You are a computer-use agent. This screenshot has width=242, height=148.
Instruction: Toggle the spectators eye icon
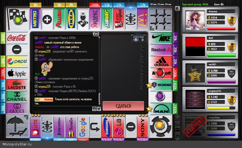(136, 40)
